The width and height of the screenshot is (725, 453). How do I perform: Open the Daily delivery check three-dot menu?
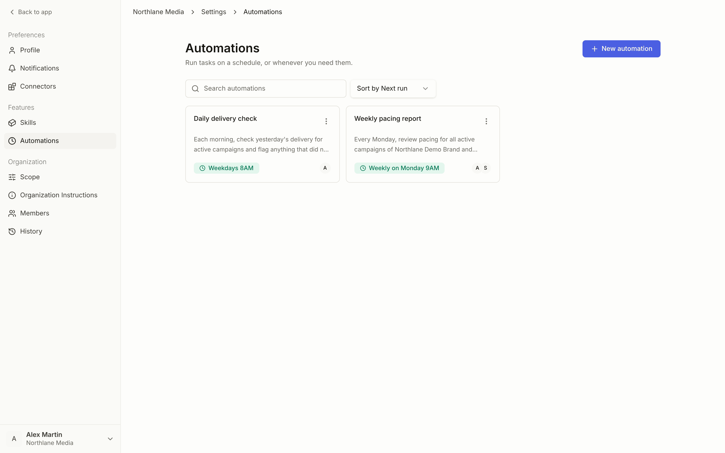(x=326, y=121)
